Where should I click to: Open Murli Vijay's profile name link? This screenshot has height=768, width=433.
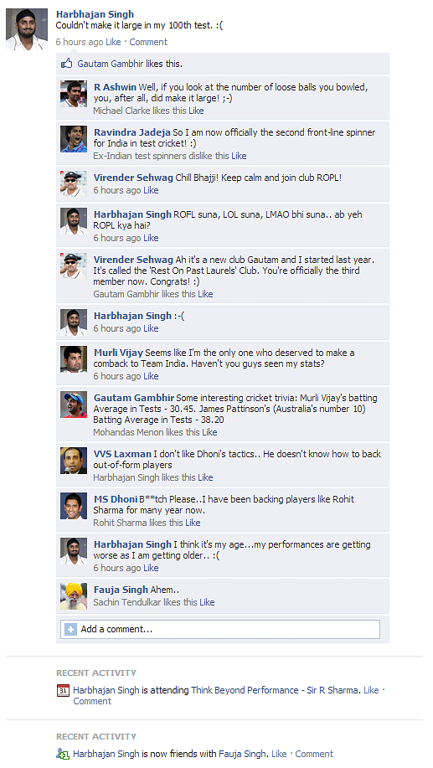pyautogui.click(x=119, y=353)
